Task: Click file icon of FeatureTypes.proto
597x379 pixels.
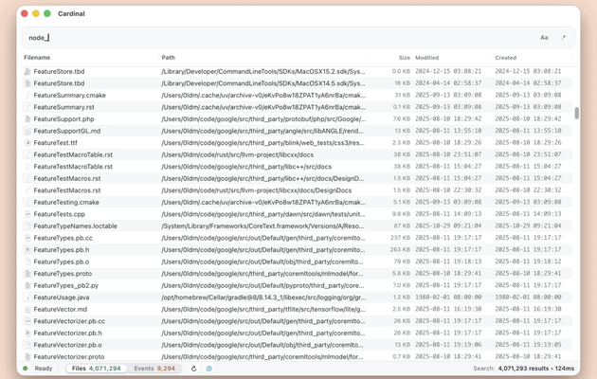Action: click(27, 274)
